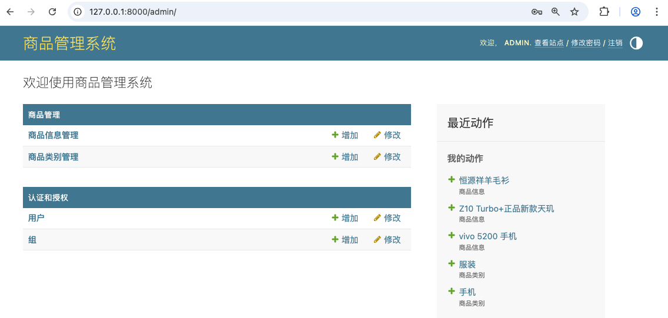Bookmark this page with the star icon
This screenshot has height=318, width=668.
(x=575, y=12)
